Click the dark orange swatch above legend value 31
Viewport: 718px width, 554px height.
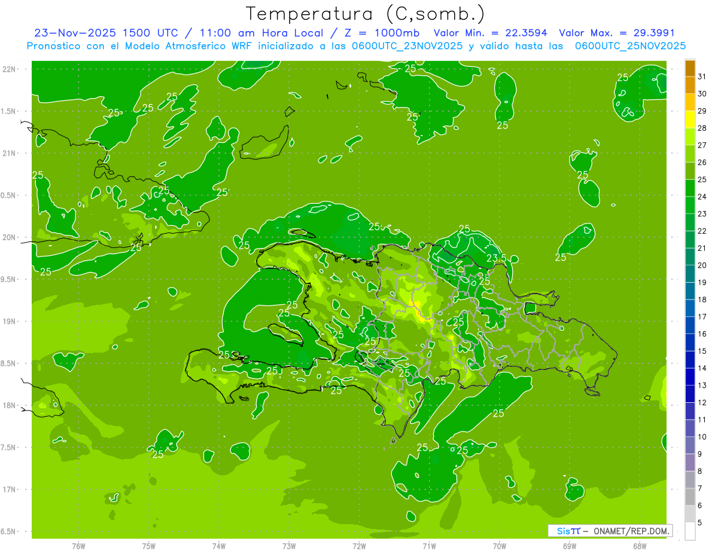click(690, 68)
